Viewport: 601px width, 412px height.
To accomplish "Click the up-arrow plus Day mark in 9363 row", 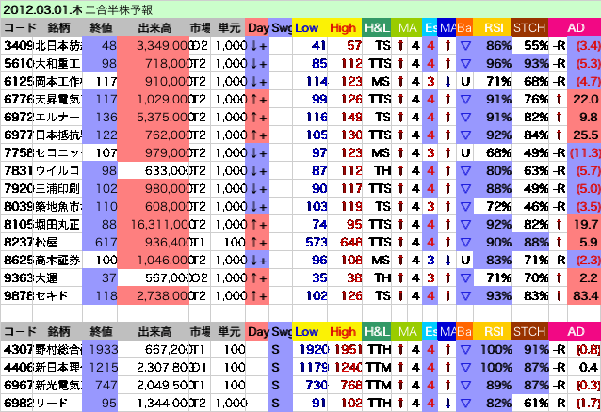I will pyautogui.click(x=258, y=278).
